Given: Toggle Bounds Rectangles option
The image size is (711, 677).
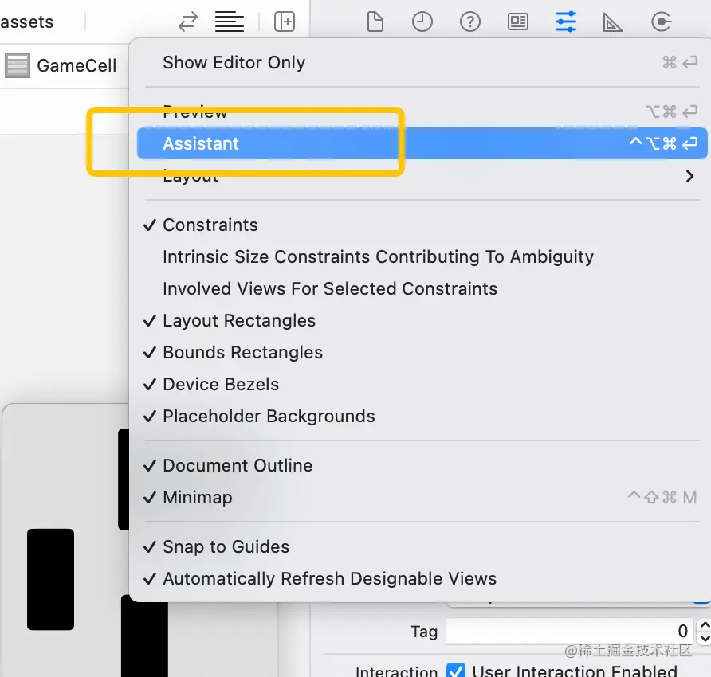Looking at the screenshot, I should (x=422, y=353).
